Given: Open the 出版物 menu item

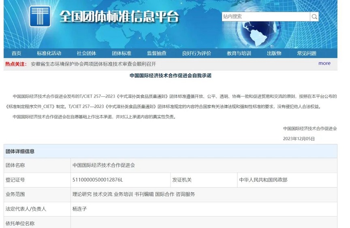Looking at the screenshot, I should coord(274,53).
